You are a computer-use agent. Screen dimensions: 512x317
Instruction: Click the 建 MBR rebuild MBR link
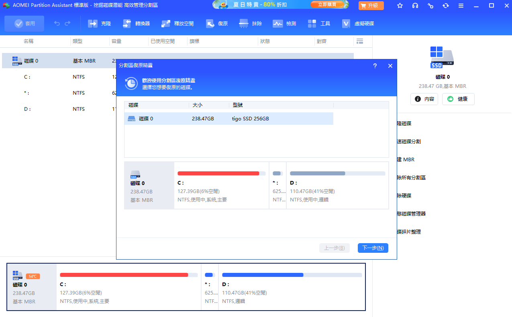pos(406,160)
